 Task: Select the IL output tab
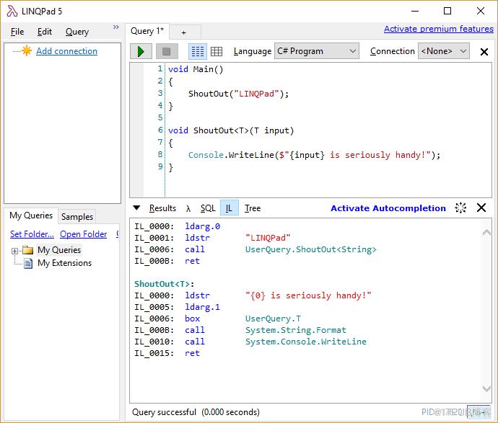point(229,208)
